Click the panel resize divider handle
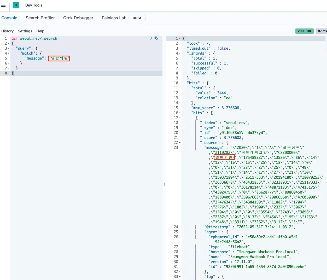 click(164, 184)
